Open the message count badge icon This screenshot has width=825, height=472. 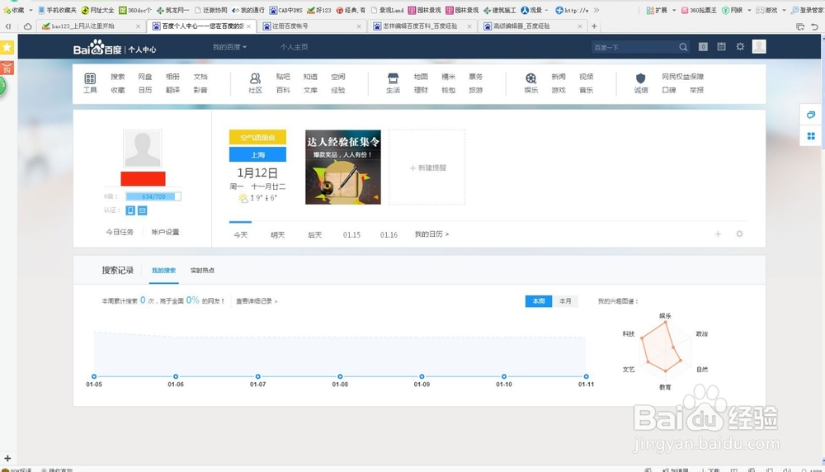(703, 47)
